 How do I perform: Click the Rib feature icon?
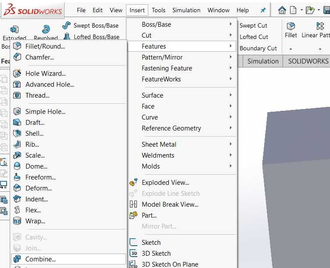17,145
